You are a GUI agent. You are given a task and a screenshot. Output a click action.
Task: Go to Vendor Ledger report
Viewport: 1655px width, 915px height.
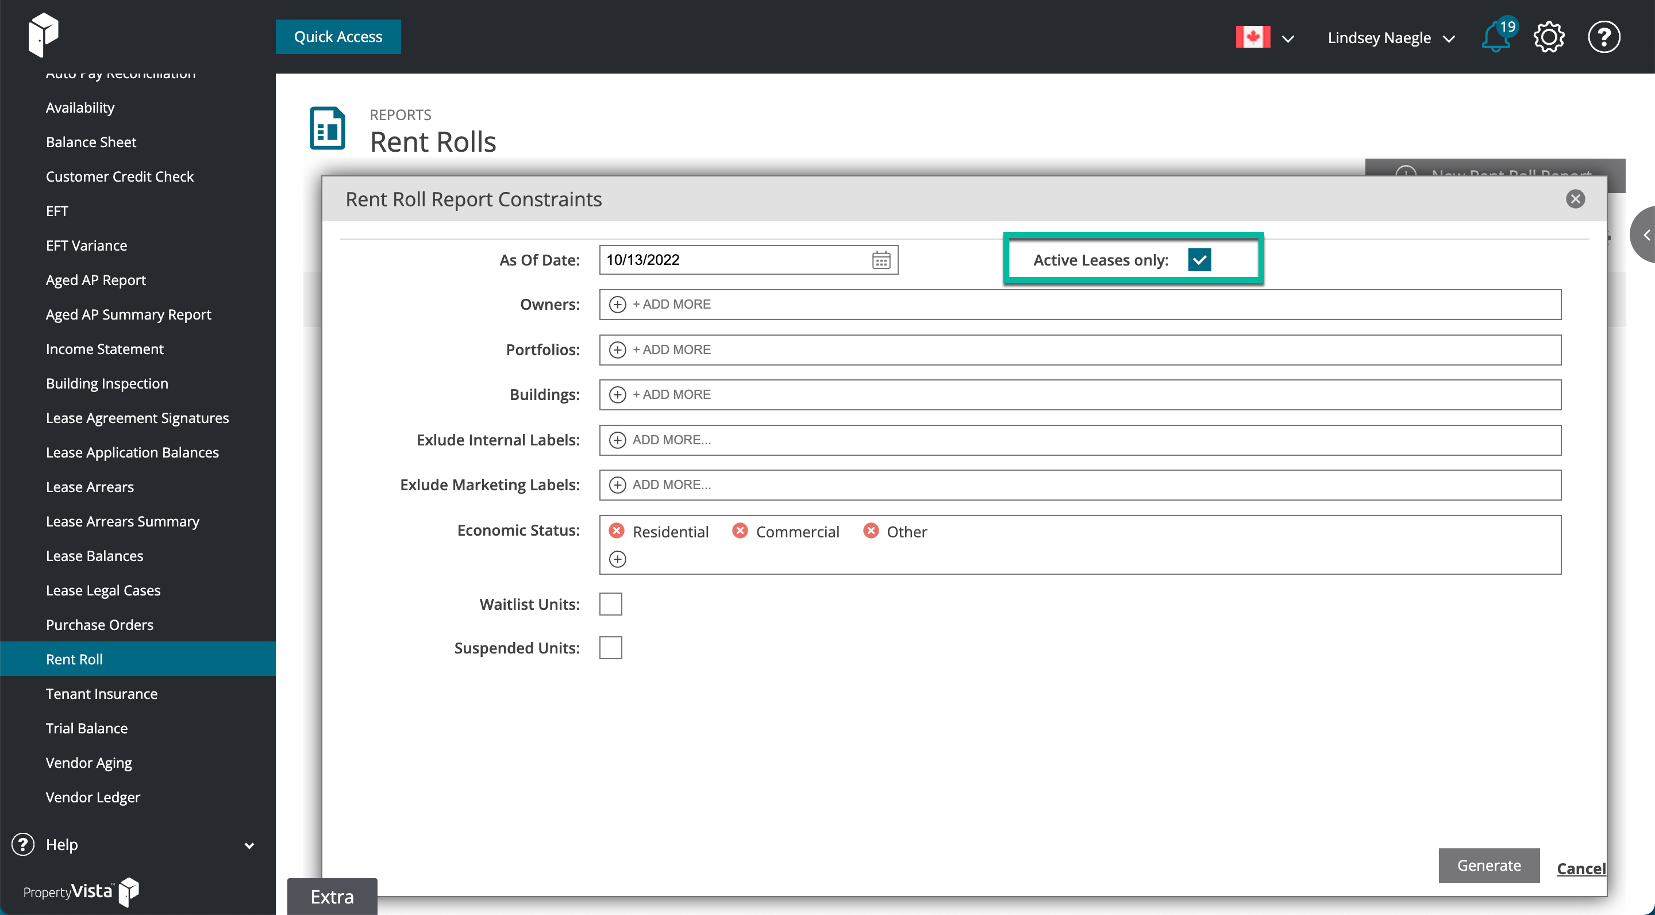[x=93, y=797]
